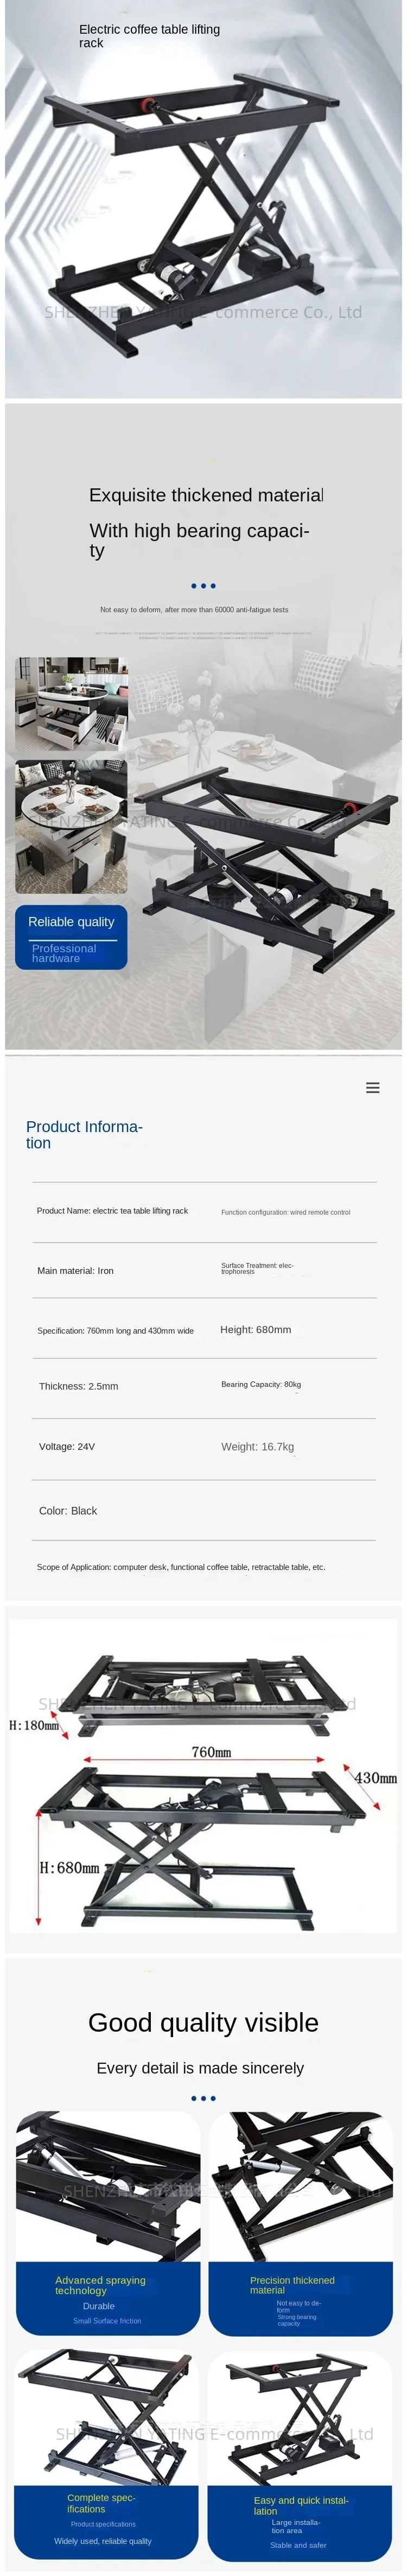Click the Product Name row text

[112, 1210]
